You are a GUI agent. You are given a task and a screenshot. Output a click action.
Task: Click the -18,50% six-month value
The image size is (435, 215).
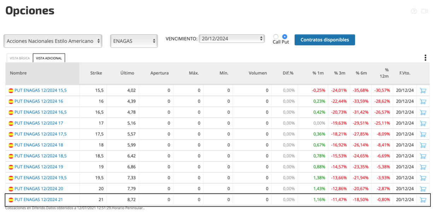[x=360, y=199]
